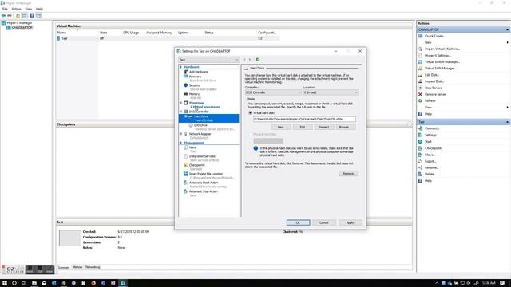511x287 pixels.
Task: Click the green Start icon for Test VM
Action: tap(421, 142)
